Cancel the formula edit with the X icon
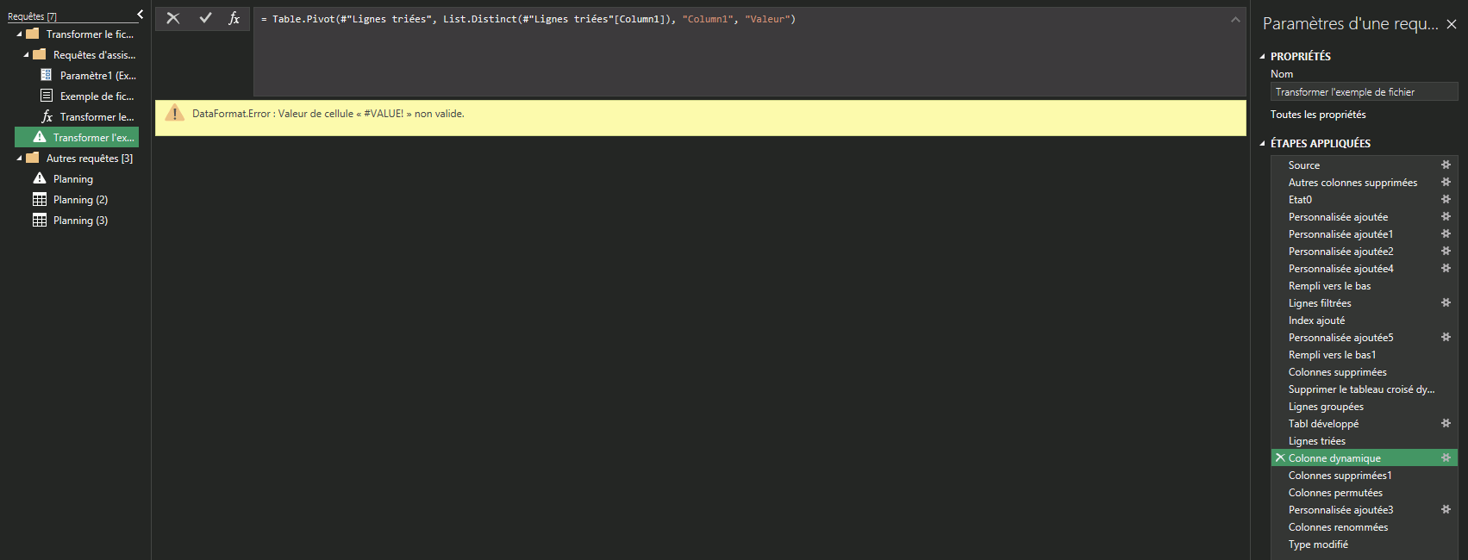This screenshot has height=560, width=1468. click(x=173, y=18)
